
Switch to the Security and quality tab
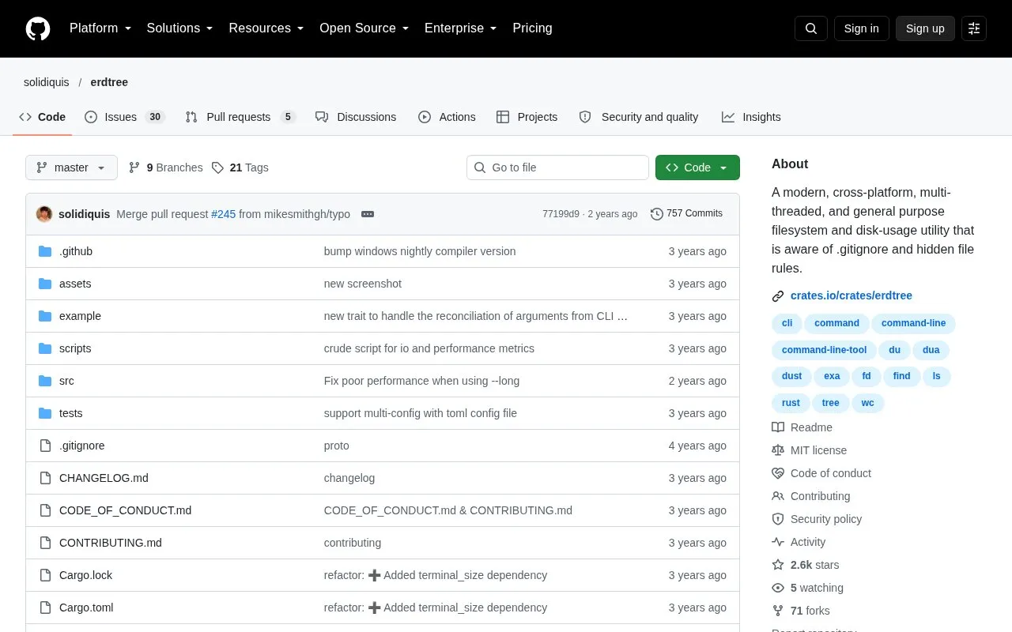[639, 117]
